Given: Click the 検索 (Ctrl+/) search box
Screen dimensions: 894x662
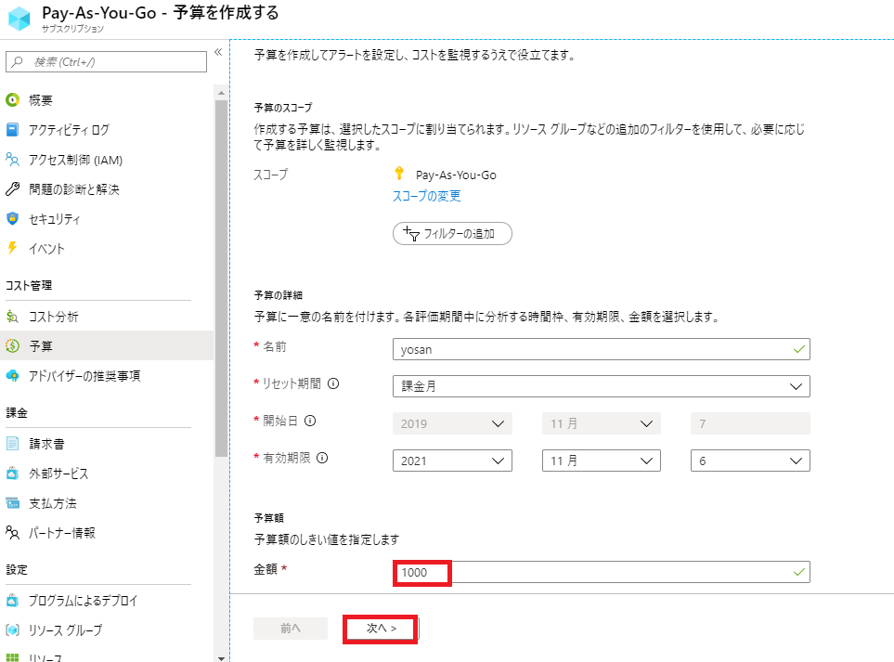Looking at the screenshot, I should [x=106, y=61].
